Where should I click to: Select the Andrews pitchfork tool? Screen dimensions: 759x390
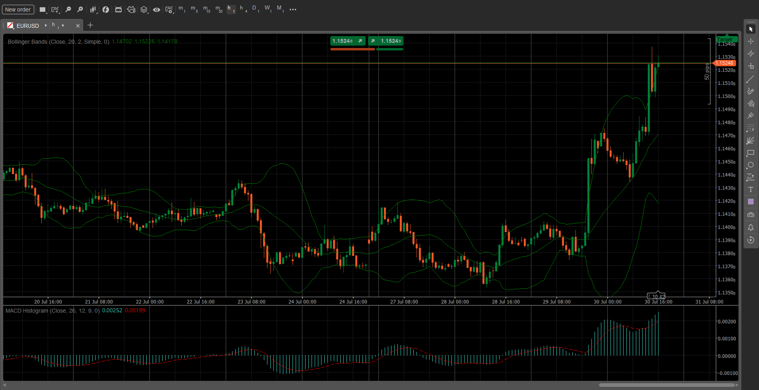pyautogui.click(x=751, y=116)
